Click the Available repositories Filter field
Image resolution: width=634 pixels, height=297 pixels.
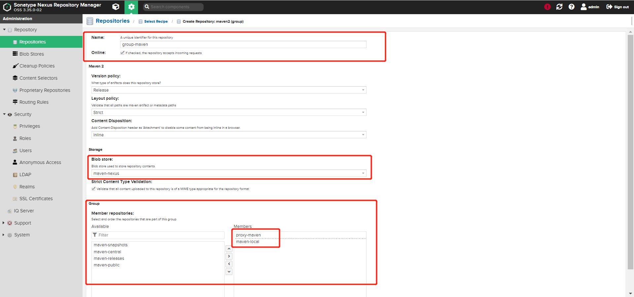click(x=158, y=235)
